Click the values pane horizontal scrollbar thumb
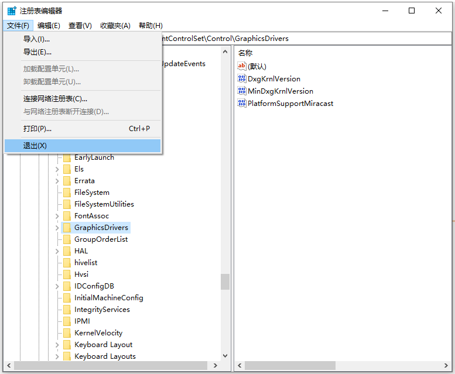This screenshot has height=374, width=455. [290, 366]
